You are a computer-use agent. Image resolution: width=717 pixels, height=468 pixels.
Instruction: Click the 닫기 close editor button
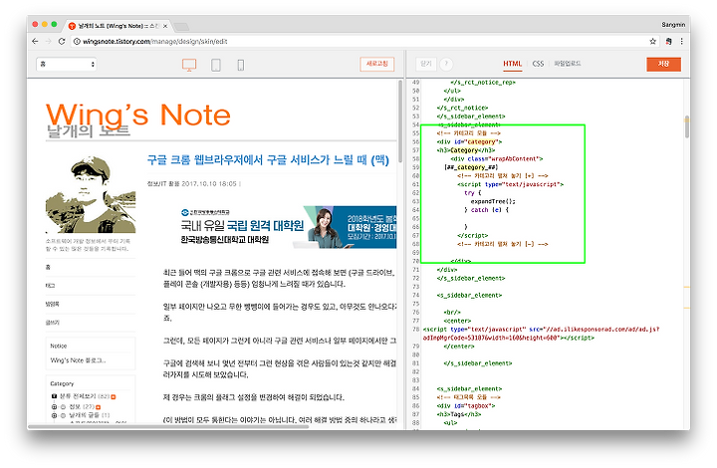tap(426, 64)
